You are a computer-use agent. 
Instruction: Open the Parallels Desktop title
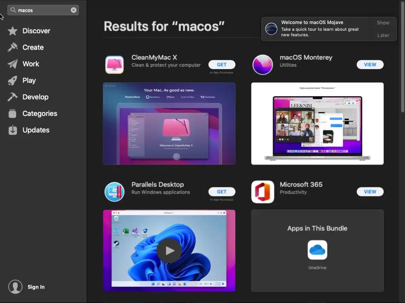point(157,185)
